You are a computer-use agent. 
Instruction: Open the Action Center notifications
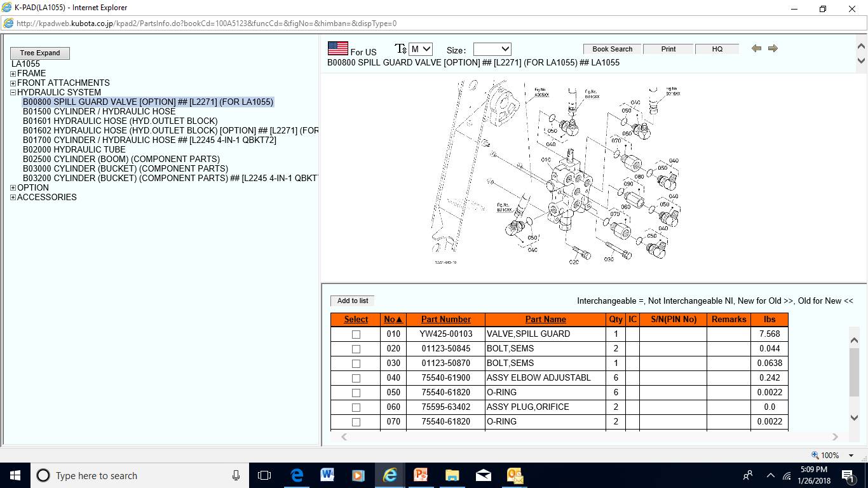848,475
